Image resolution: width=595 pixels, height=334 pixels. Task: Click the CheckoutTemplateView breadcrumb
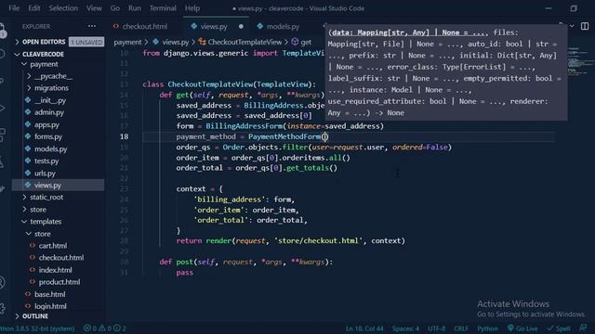click(x=245, y=42)
